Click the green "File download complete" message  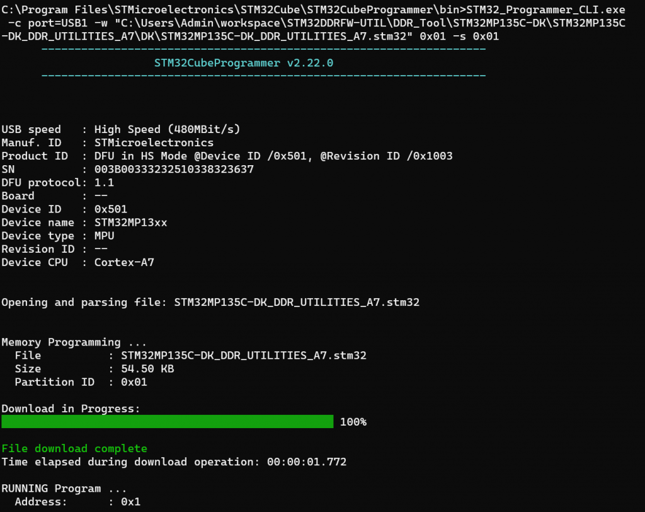pyautogui.click(x=74, y=448)
